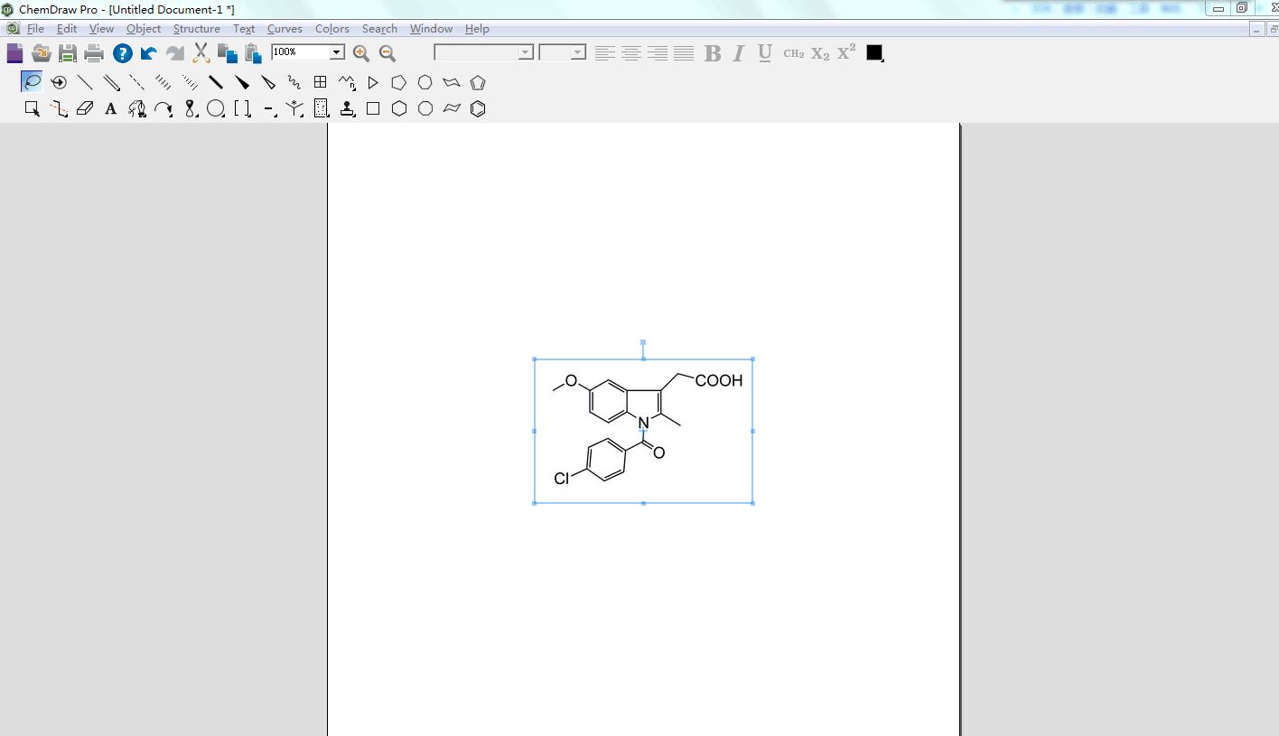The width and height of the screenshot is (1279, 736).
Task: Select the Lasso selection tool
Action: (x=32, y=82)
